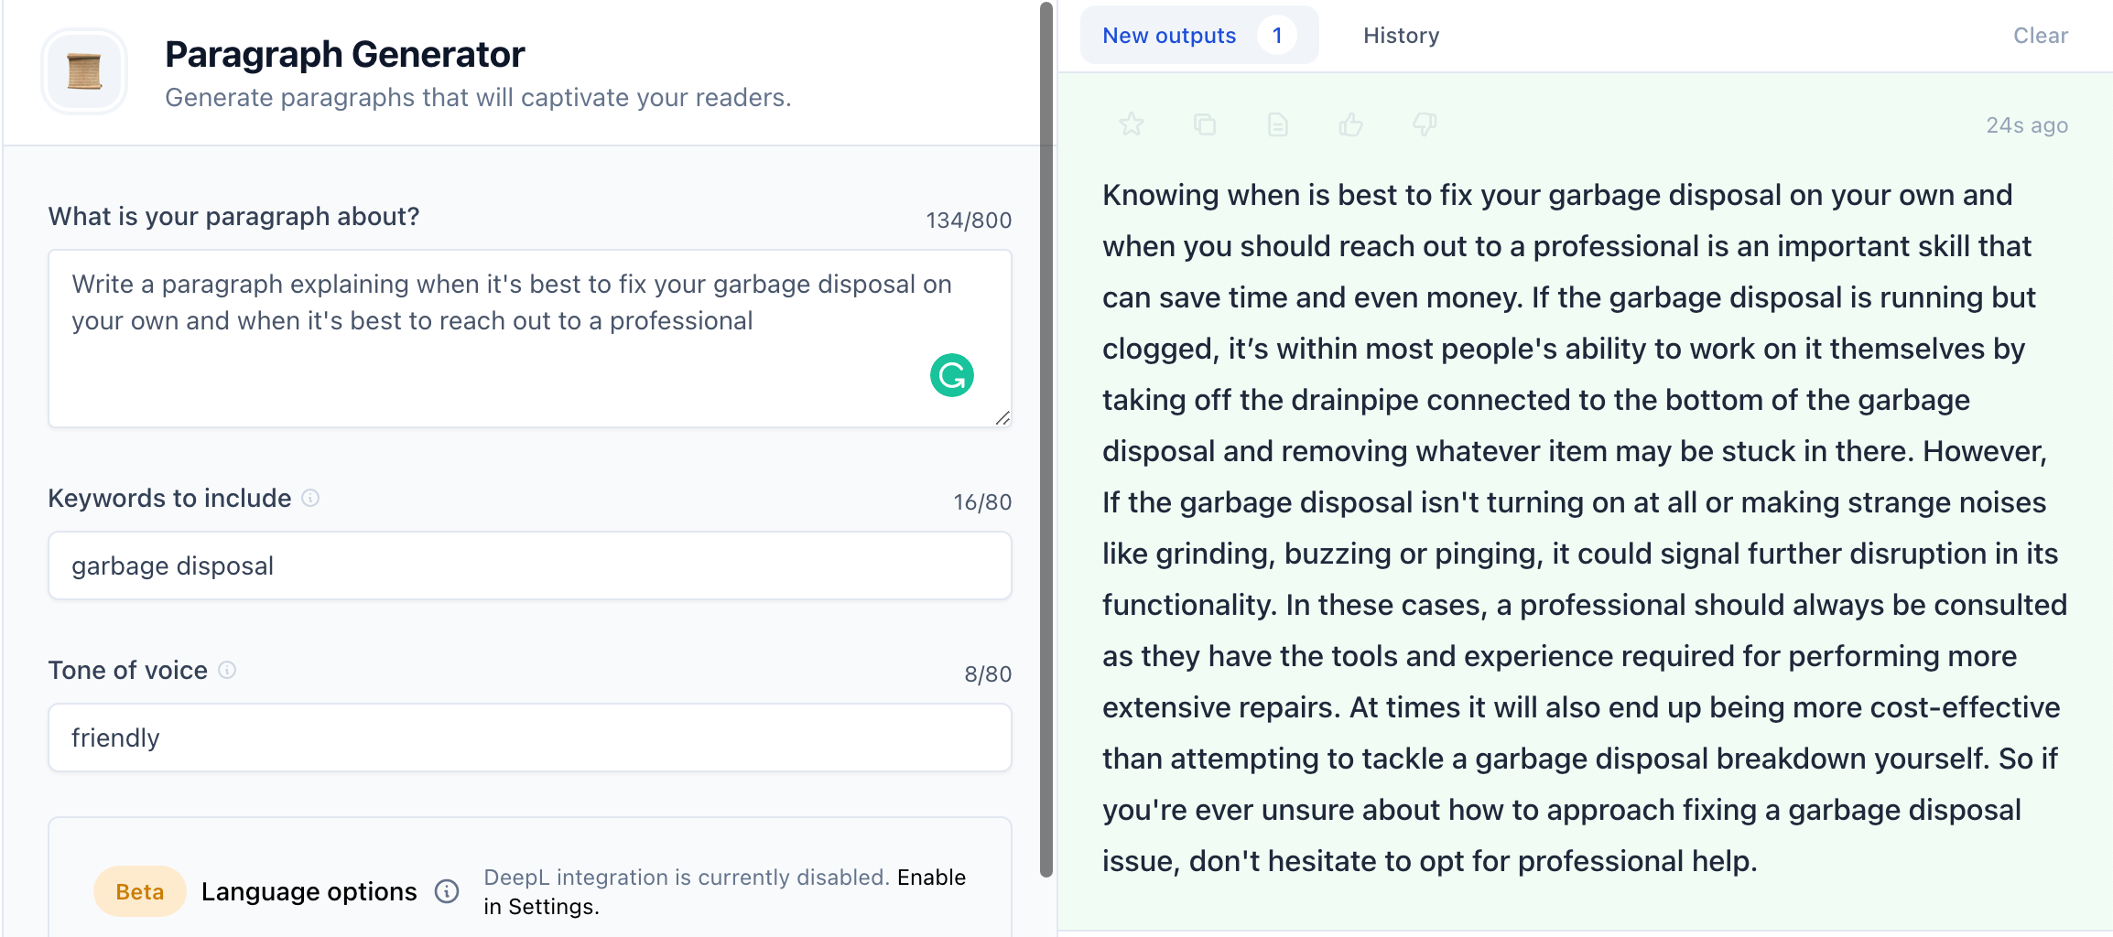
Task: Clear all generated outputs
Action: [x=2041, y=36]
